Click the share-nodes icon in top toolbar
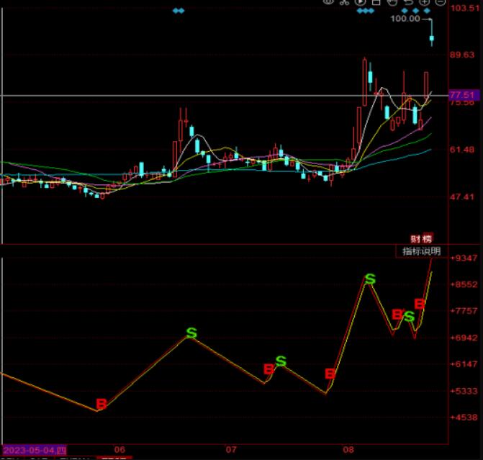This screenshot has width=483, height=460. click(343, 2)
